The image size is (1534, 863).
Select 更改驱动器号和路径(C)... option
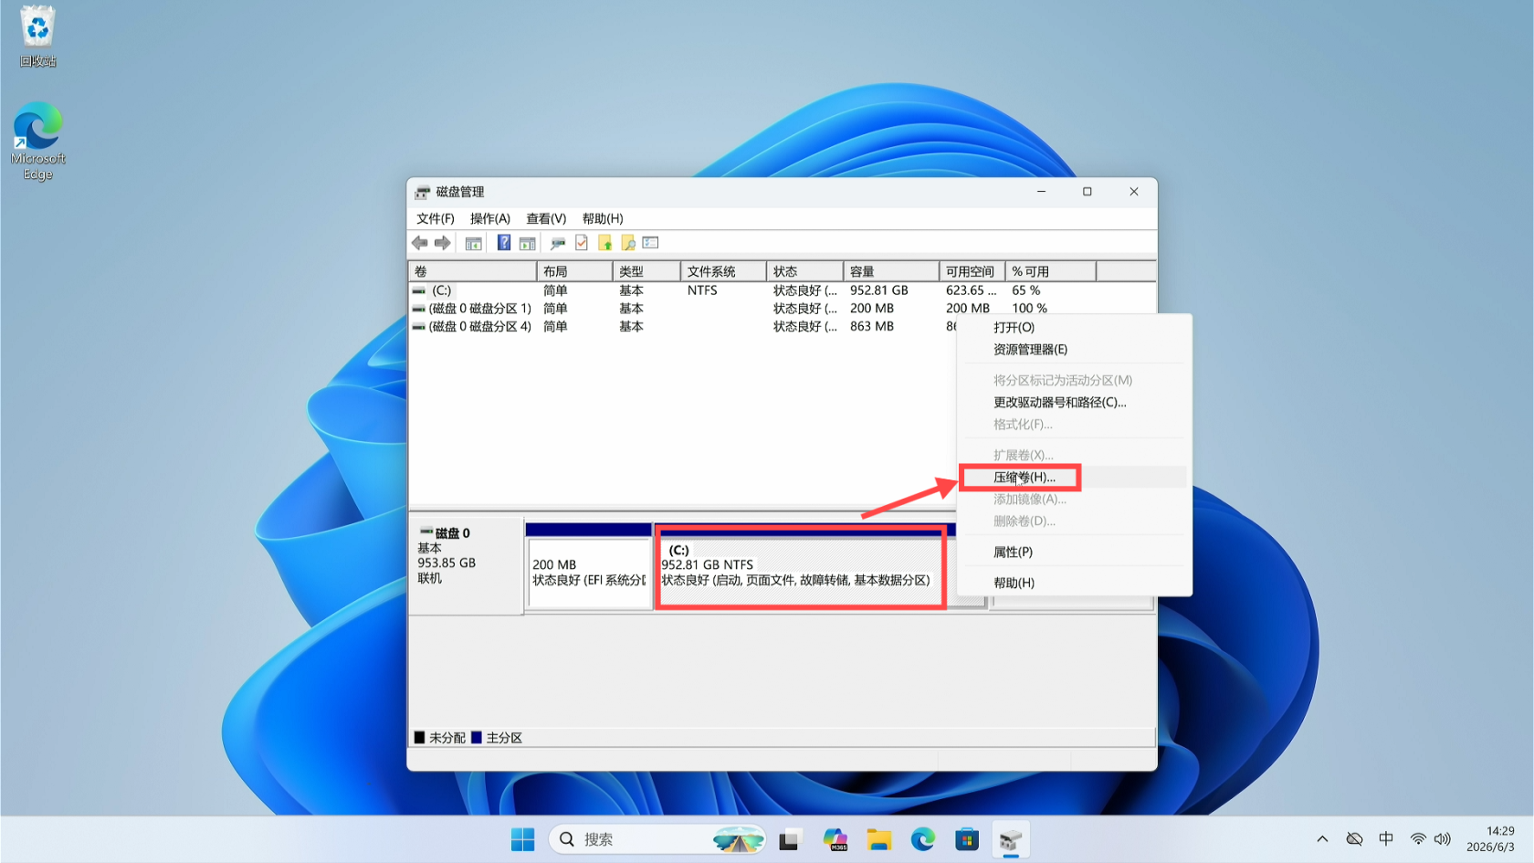1074,403
